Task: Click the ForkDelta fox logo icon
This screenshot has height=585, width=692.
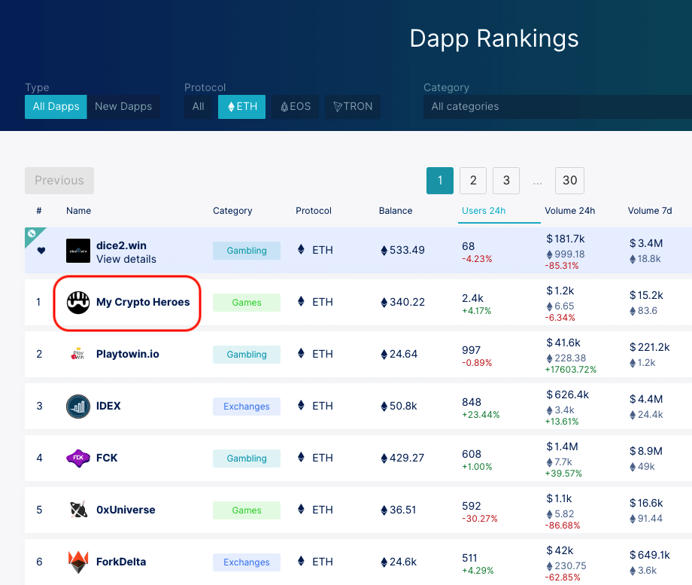Action: tap(78, 562)
